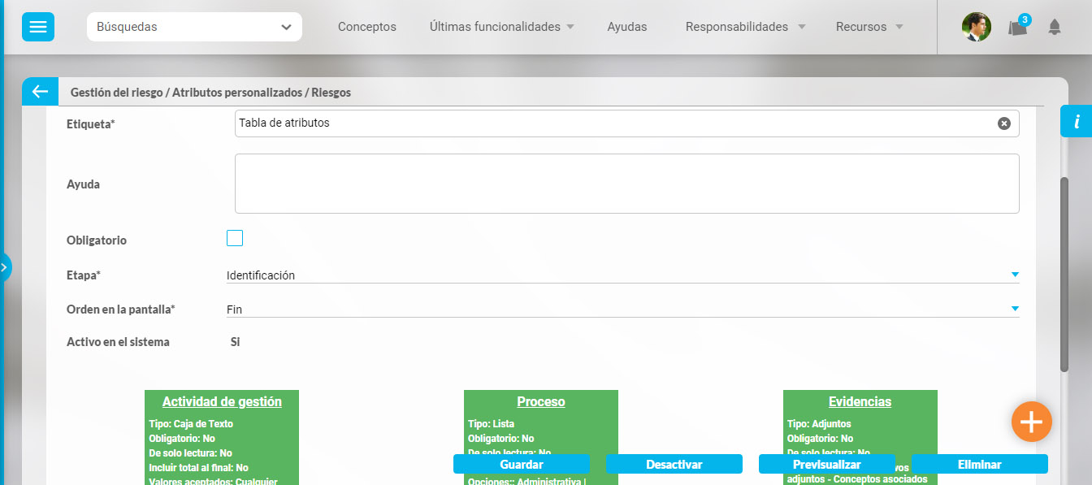Open the Conceptos menu item
This screenshot has width=1092, height=485.
click(367, 27)
